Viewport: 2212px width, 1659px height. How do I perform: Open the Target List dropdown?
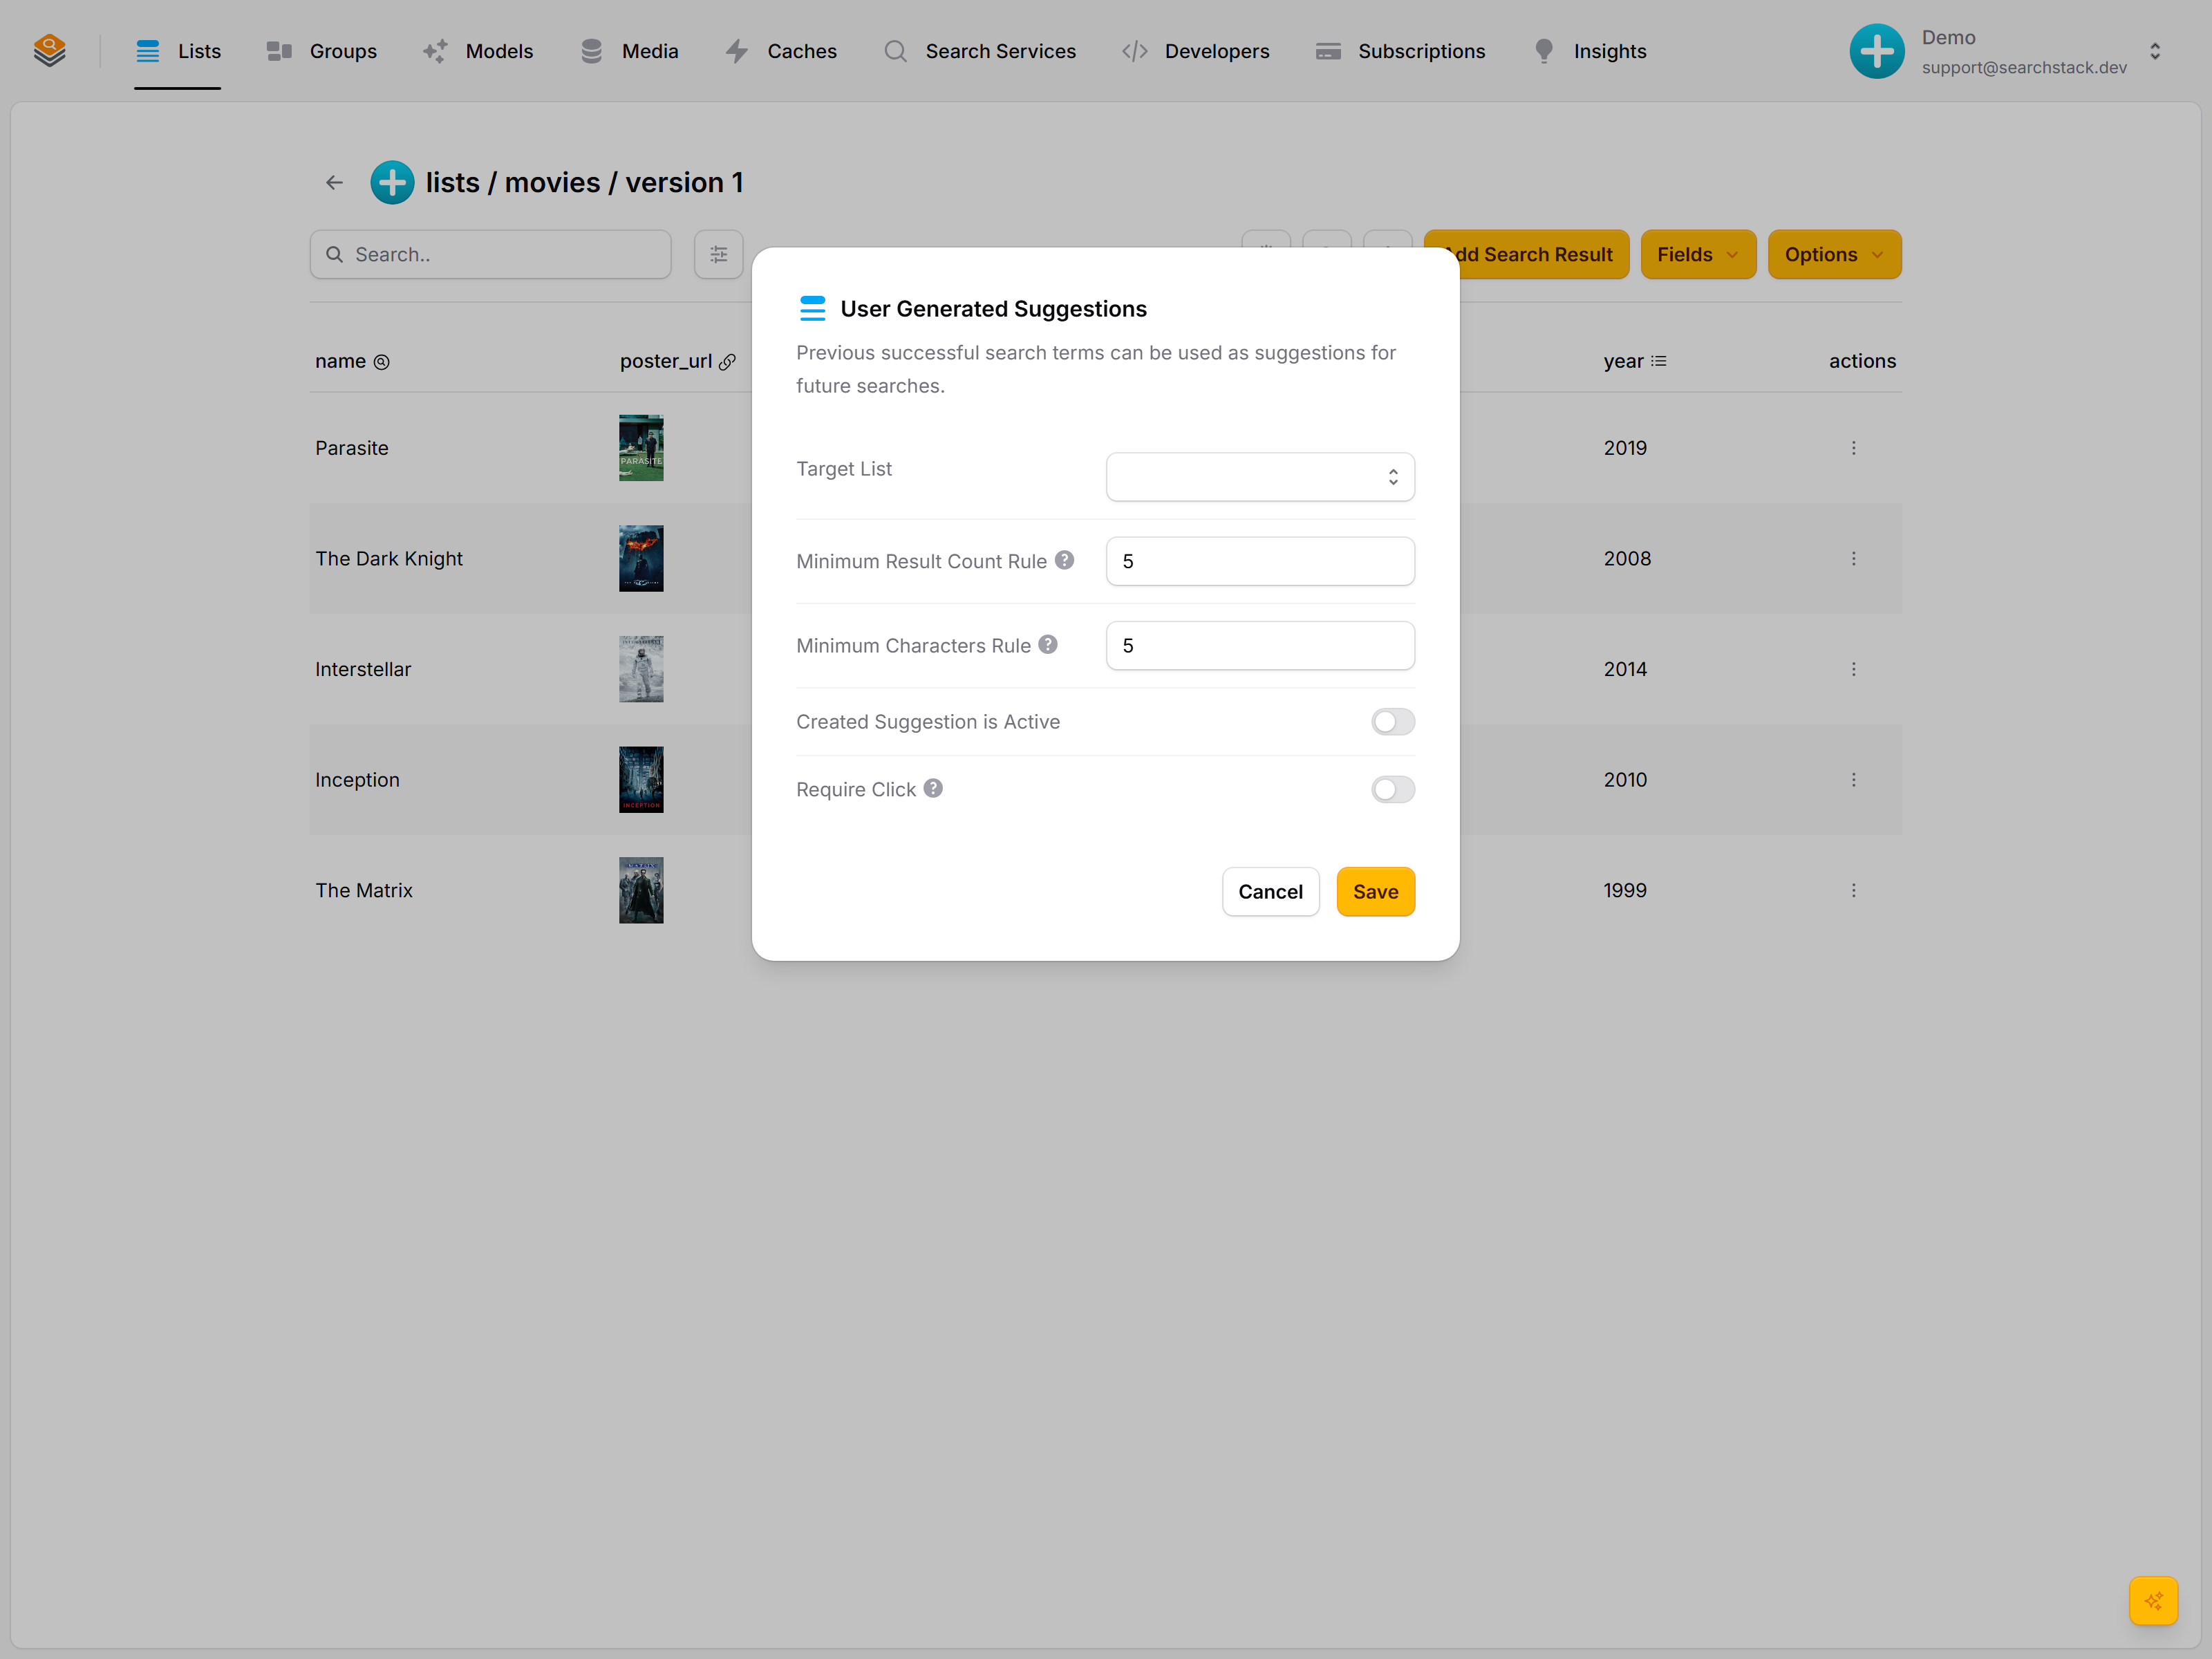tap(1260, 477)
